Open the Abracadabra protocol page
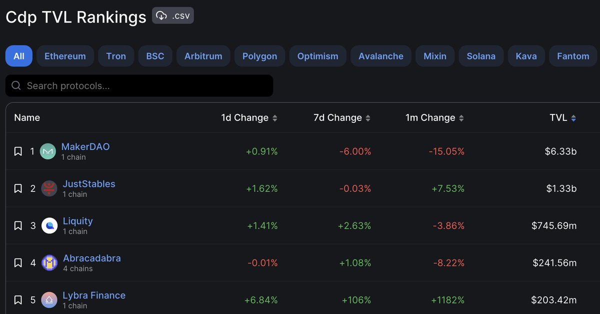The image size is (600, 314). [x=92, y=258]
